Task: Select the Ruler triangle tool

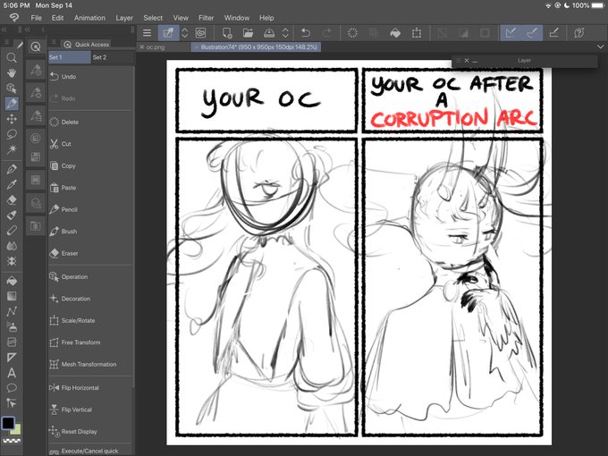Action: (x=12, y=357)
